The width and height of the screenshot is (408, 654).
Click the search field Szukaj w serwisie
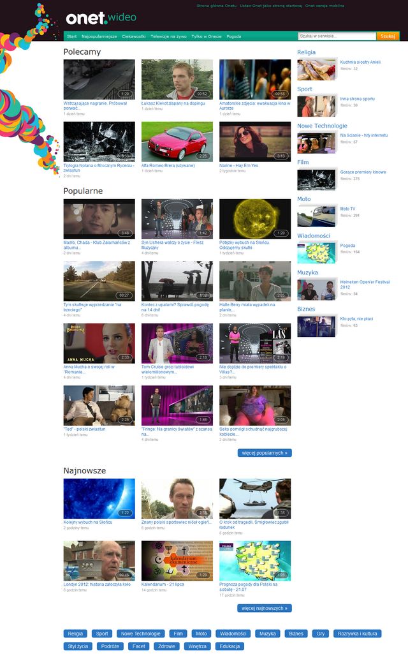337,36
